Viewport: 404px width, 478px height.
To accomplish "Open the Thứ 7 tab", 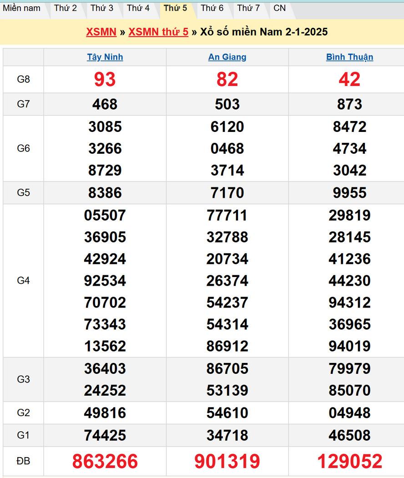I will coord(248,8).
